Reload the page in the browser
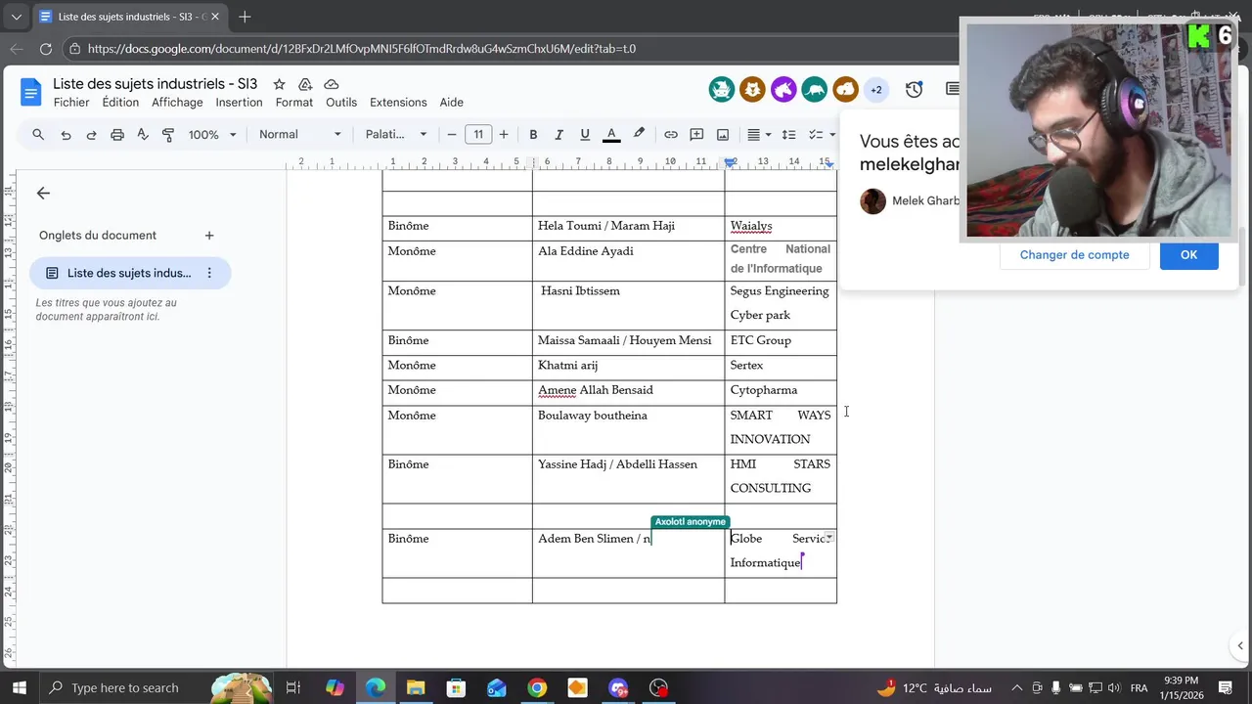Image resolution: width=1252 pixels, height=704 pixels. (45, 49)
